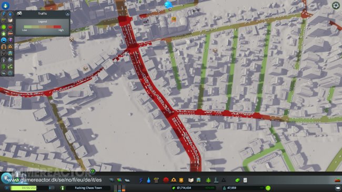Viewport: 342px width, 192px height.
Task: Open the milestones globe button bottom-left
Action: (6, 177)
